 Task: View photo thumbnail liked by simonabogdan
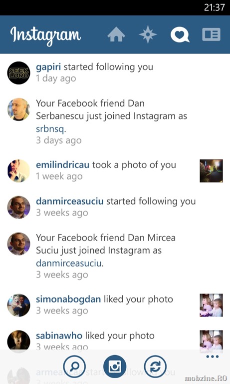(211, 305)
